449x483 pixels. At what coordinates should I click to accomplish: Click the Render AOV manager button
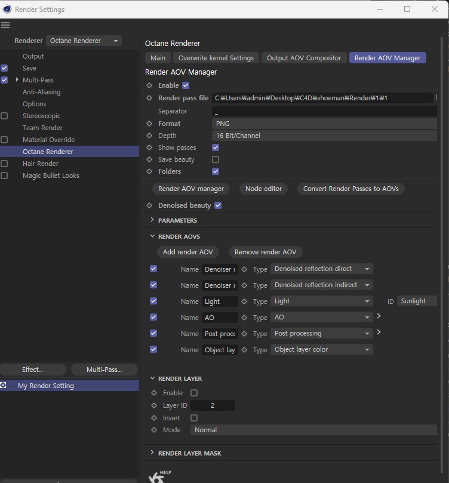191,189
